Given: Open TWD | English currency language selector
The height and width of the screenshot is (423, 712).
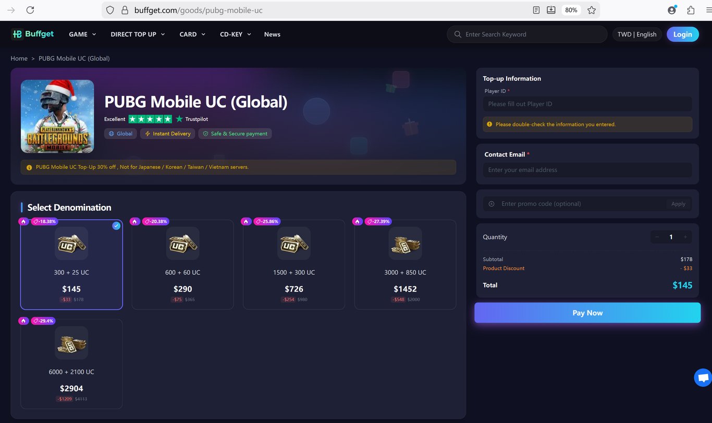Looking at the screenshot, I should [x=637, y=34].
